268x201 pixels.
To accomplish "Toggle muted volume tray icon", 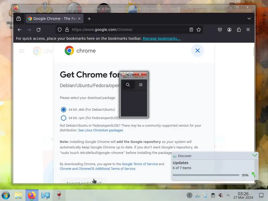I will click(x=221, y=195).
